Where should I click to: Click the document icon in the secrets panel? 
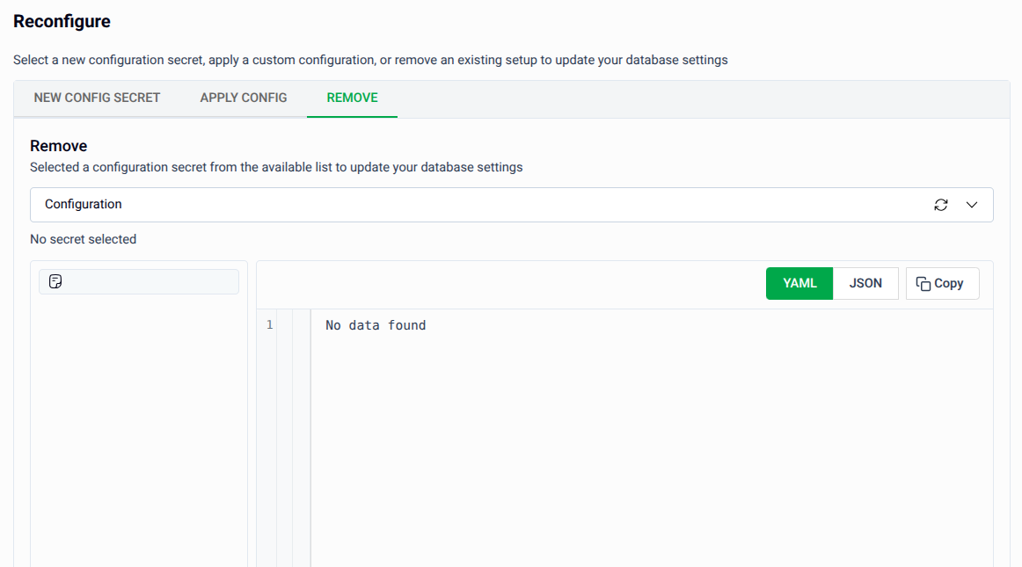(x=55, y=281)
